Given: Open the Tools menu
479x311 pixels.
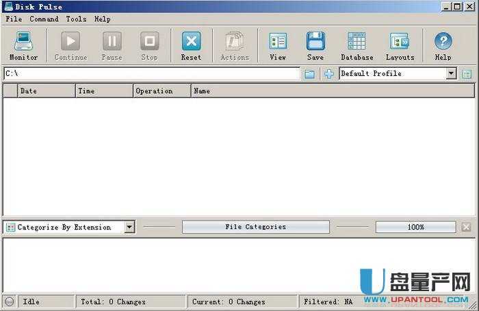Looking at the screenshot, I should [x=76, y=19].
